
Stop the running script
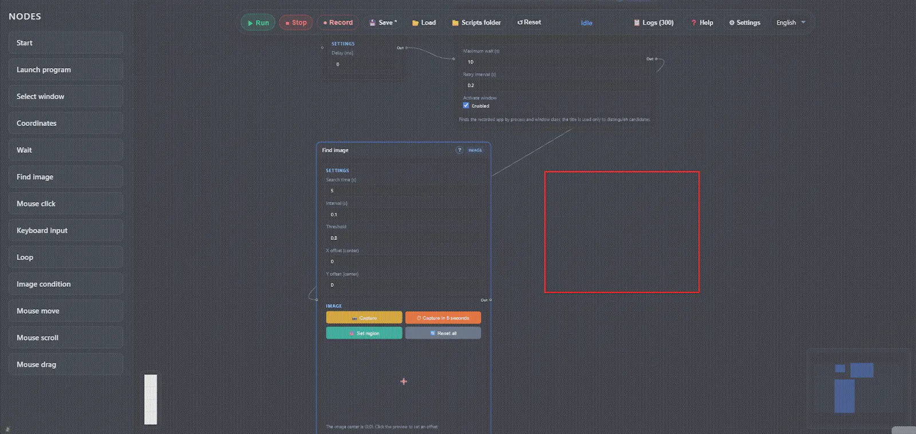coord(296,22)
